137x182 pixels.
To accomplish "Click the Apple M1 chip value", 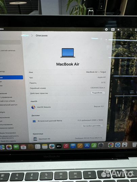I will pyautogui.click(x=101, y=77).
